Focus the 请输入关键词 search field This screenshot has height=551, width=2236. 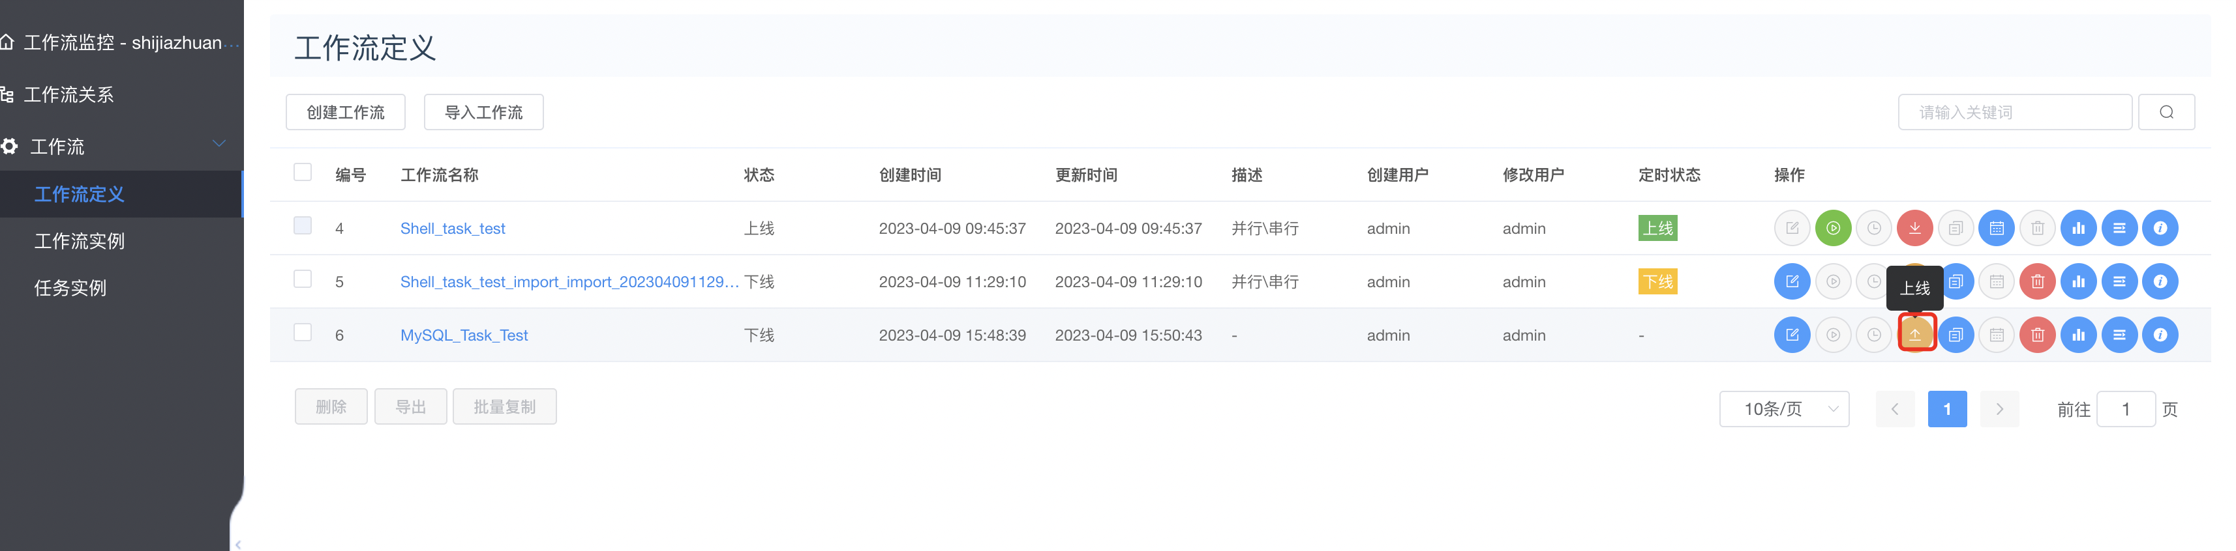point(2015,113)
